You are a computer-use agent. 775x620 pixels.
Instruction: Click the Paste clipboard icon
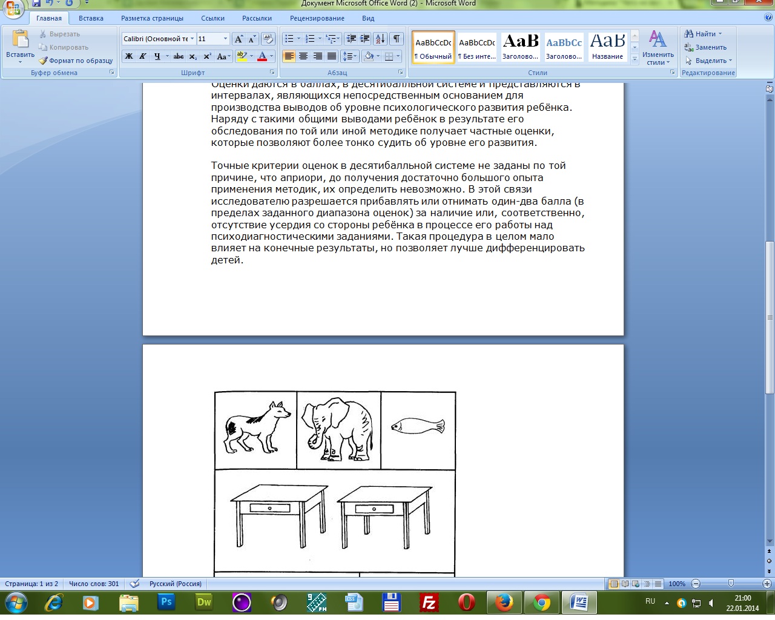coord(20,40)
